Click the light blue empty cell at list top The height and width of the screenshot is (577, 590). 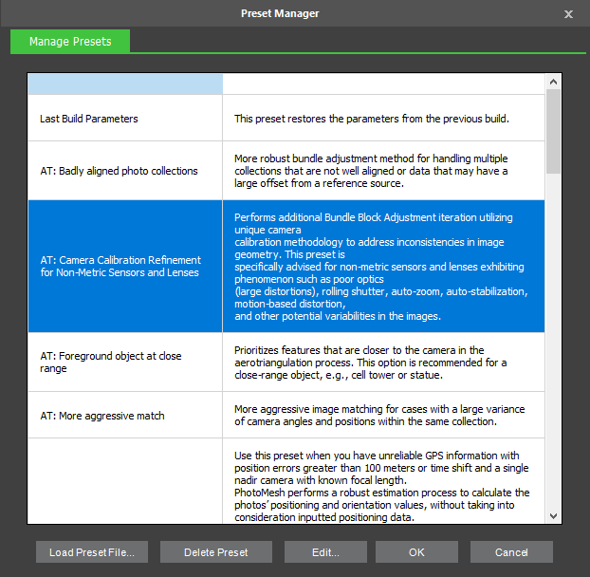point(125,84)
